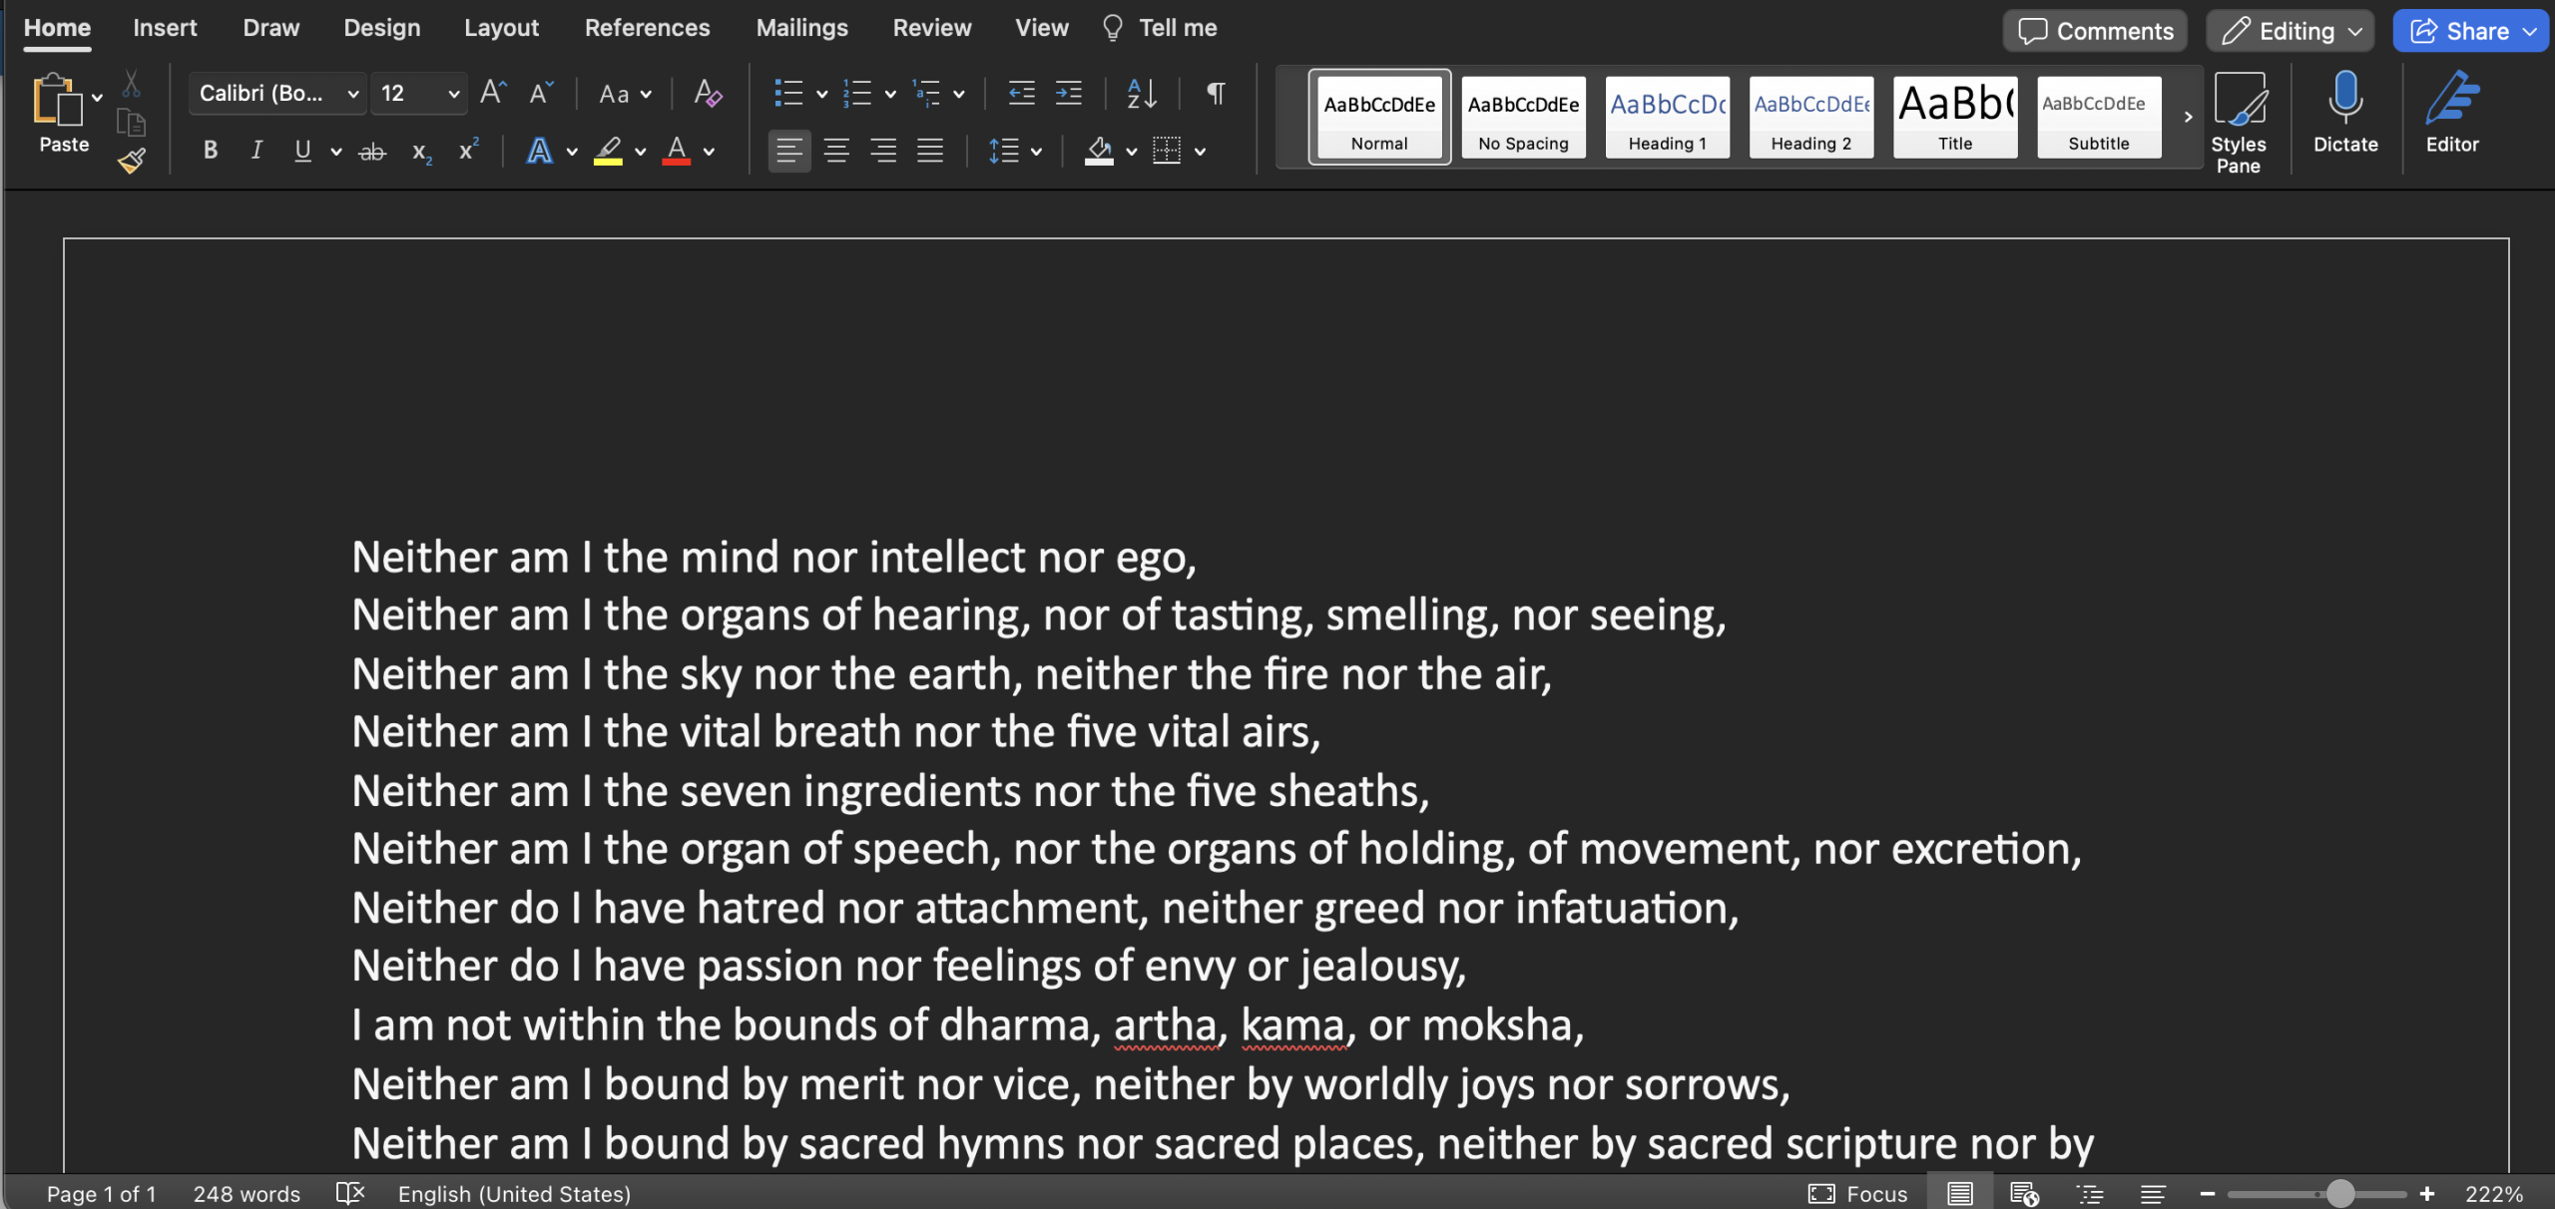Switch to Print Layout view

click(1959, 1193)
